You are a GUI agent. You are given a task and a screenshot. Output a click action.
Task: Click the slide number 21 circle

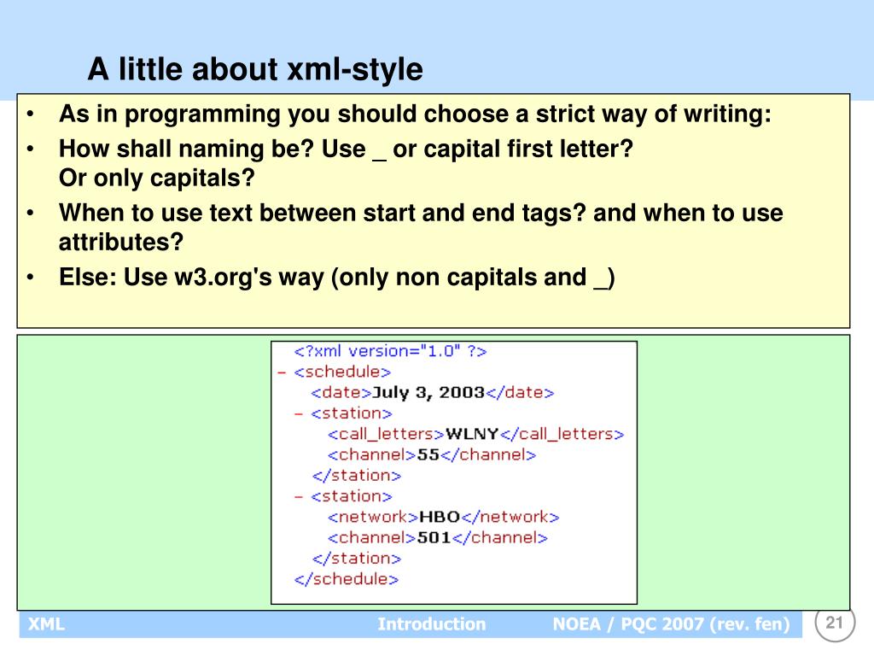(x=835, y=623)
